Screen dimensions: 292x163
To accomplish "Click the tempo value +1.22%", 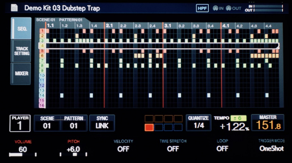I will coord(234,127).
